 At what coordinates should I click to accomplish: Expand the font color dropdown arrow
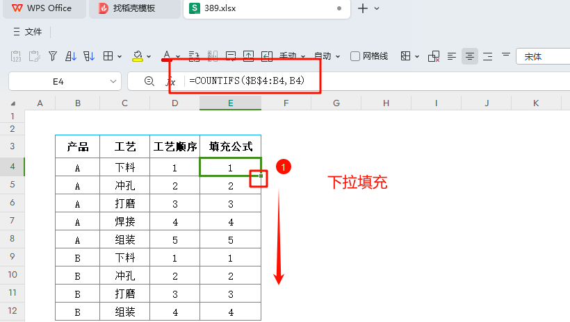click(178, 57)
